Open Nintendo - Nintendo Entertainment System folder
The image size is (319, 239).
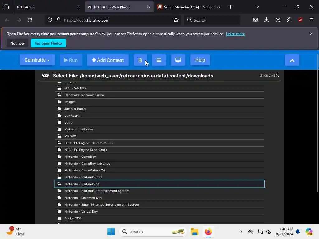click(159, 191)
